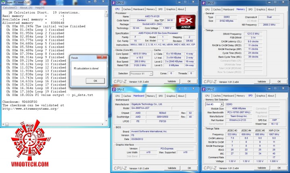
Task: Open the Slot #3 memory slot dropdown
Action: tap(214, 104)
